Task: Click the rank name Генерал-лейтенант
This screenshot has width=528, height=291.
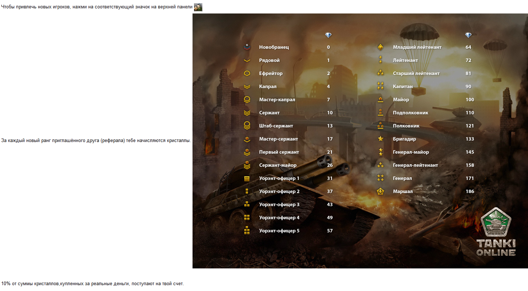Action: [415, 165]
